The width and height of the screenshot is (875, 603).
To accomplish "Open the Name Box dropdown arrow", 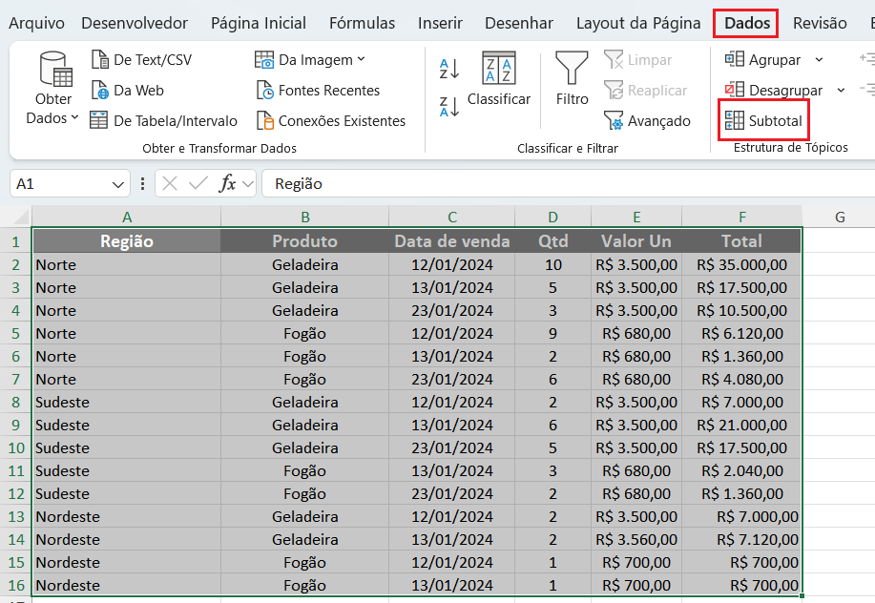I will coord(118,184).
